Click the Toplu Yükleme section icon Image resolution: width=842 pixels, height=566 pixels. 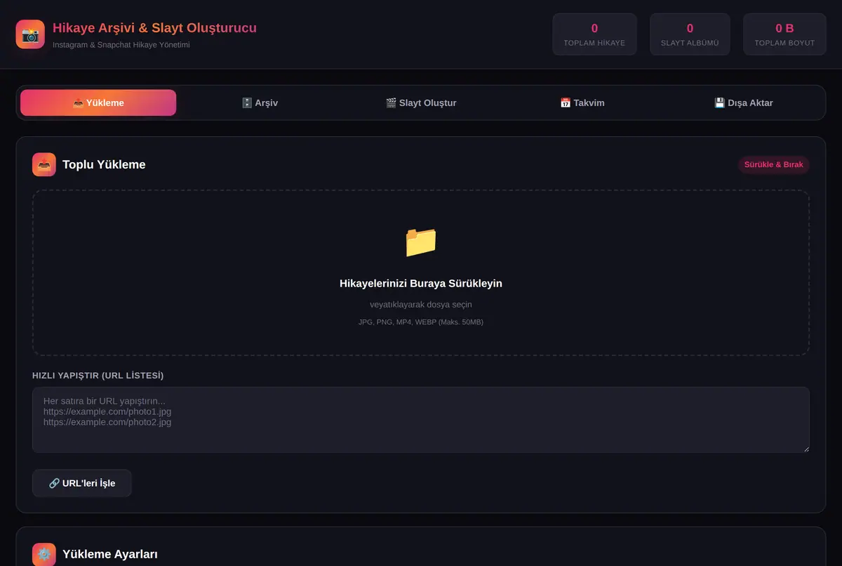[44, 165]
